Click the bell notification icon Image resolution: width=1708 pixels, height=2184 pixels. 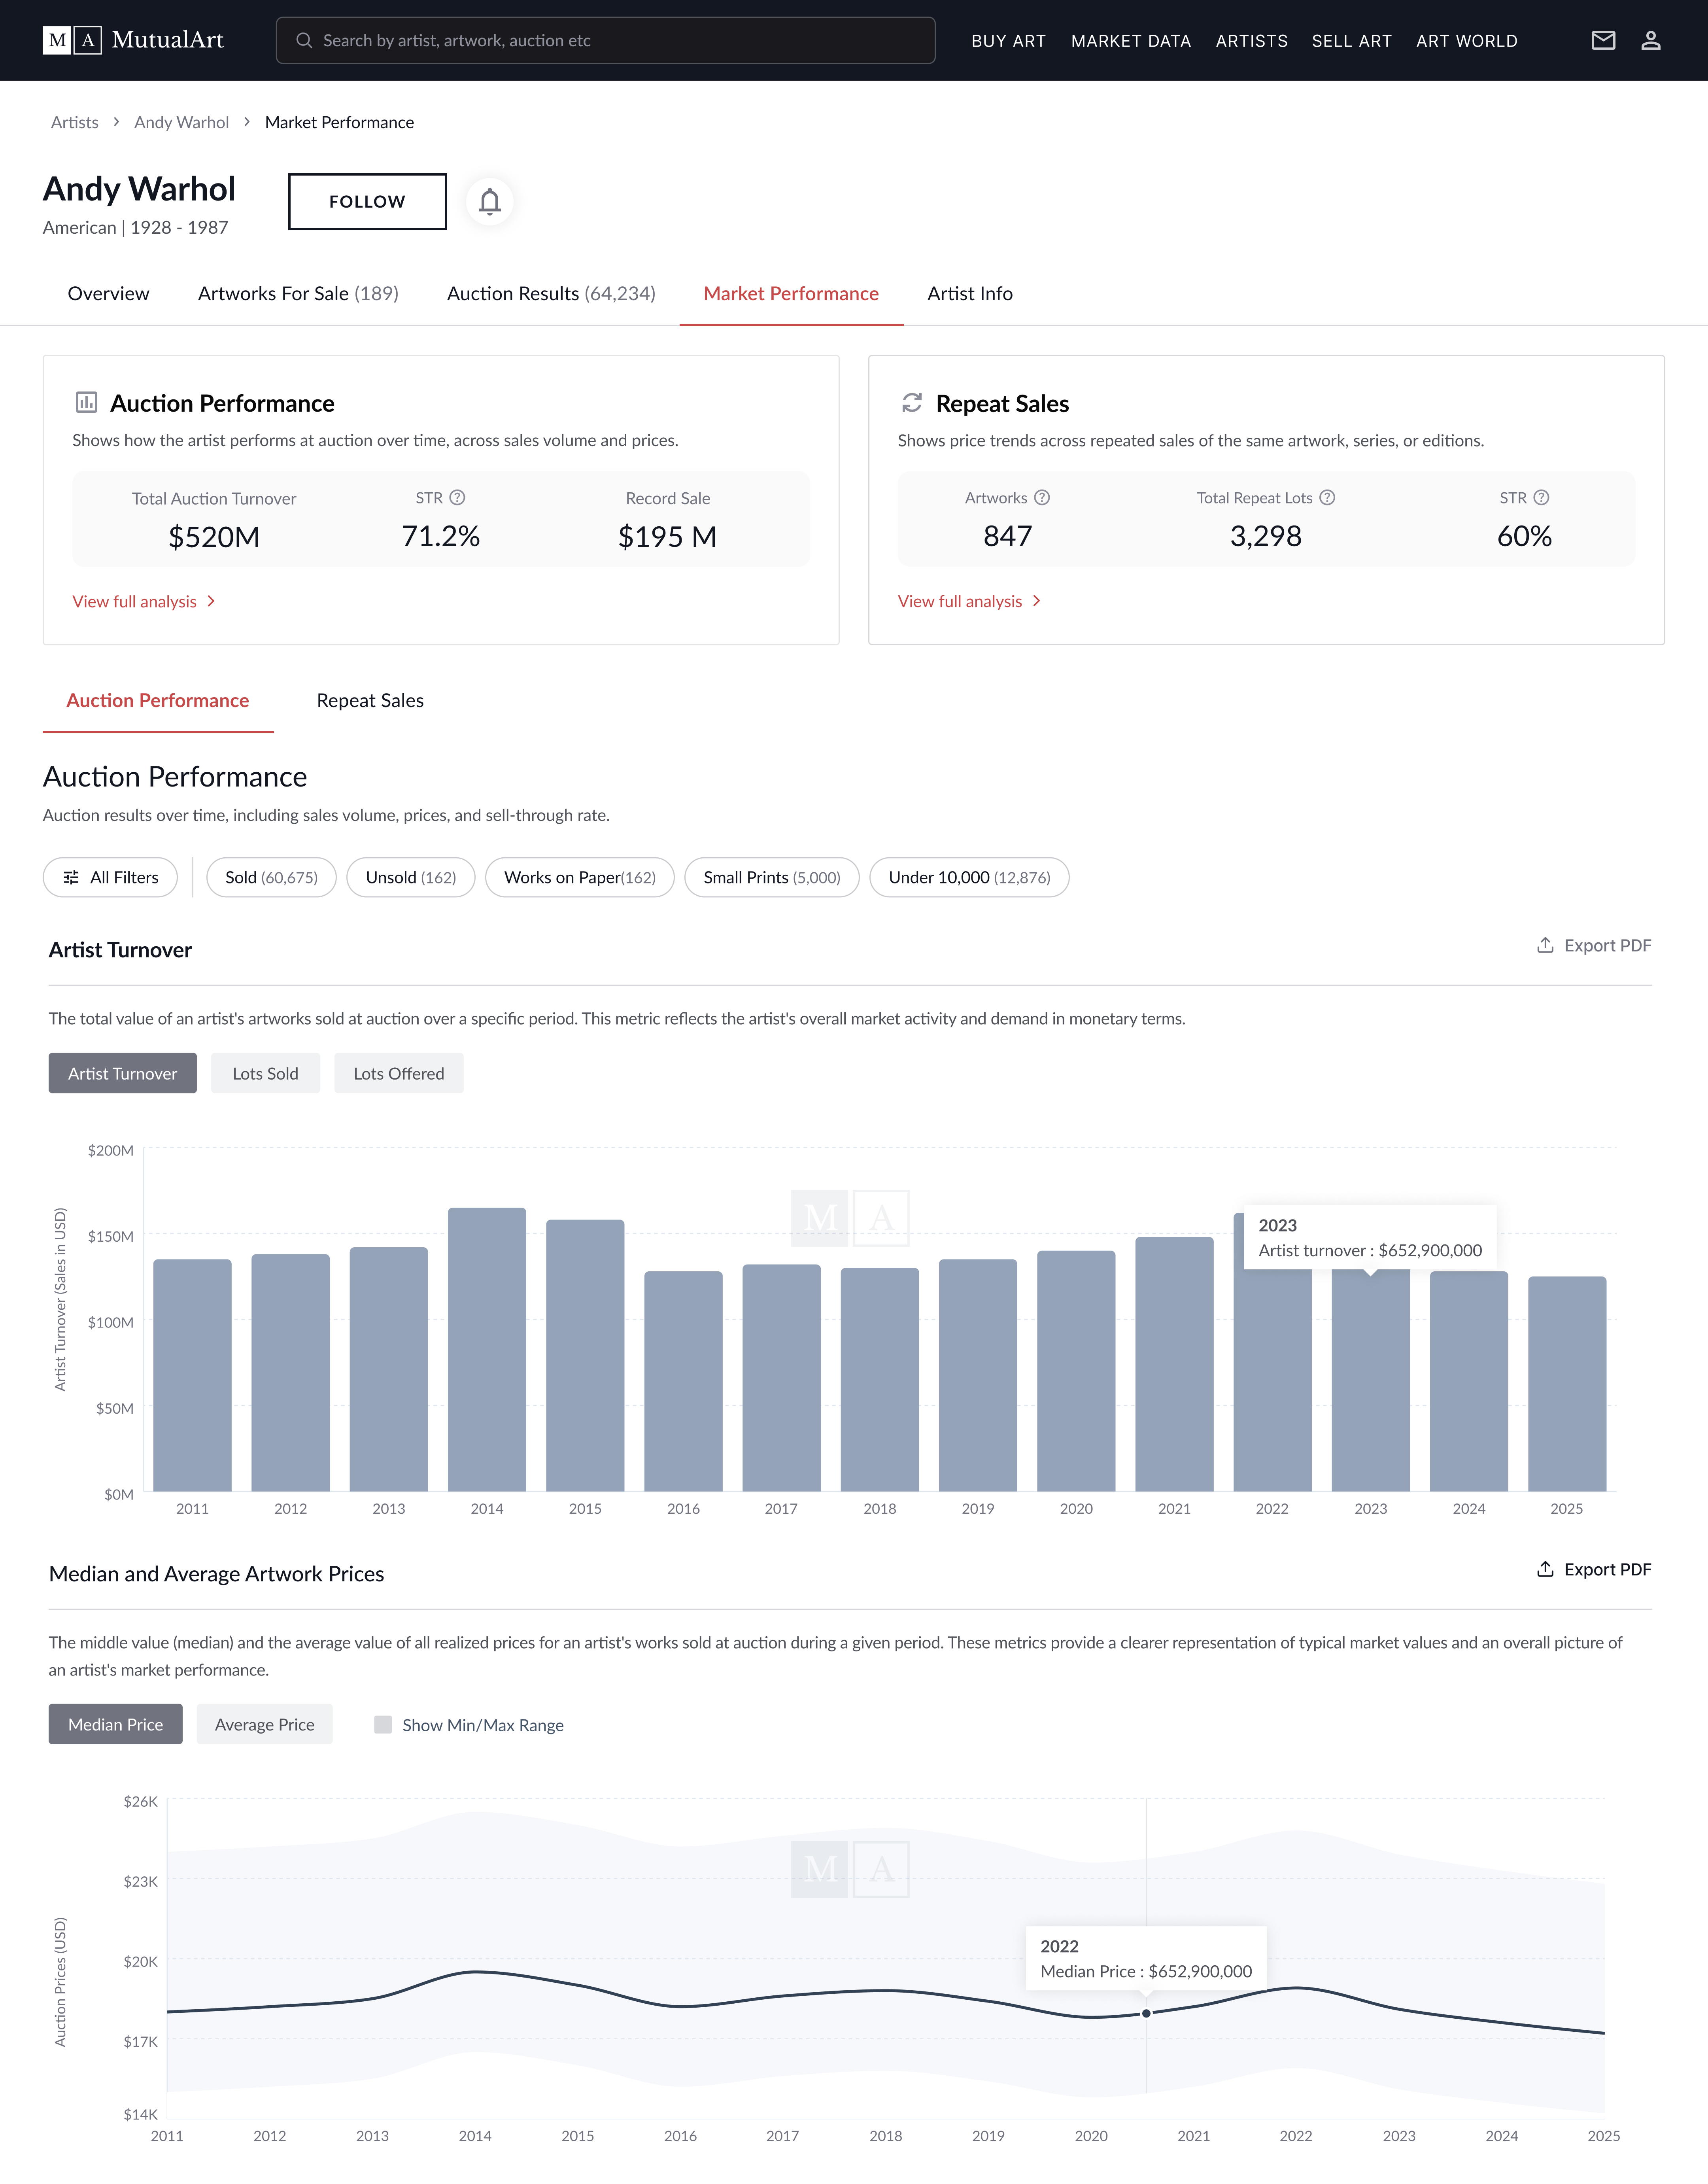[x=489, y=202]
